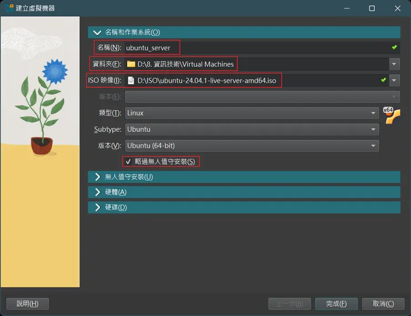Click the 類型(T) label
The image size is (411, 316).
[110, 113]
